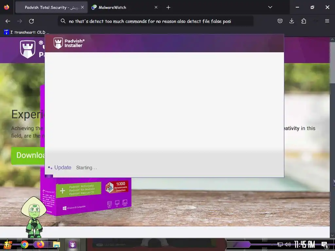This screenshot has width=335, height=251.
Task: Click the Starting… status text
Action: point(86,168)
